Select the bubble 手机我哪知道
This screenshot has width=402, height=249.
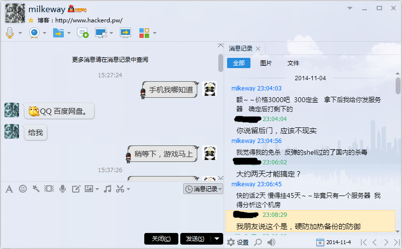[171, 89]
